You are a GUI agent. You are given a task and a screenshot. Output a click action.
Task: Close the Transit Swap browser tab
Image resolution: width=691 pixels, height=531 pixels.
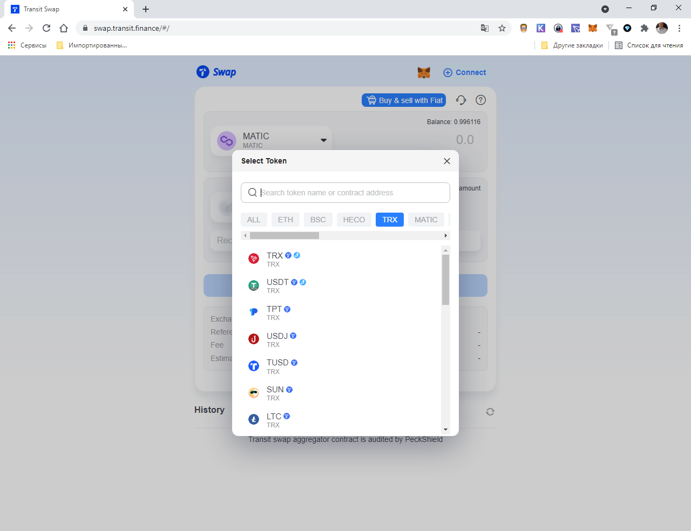(125, 9)
